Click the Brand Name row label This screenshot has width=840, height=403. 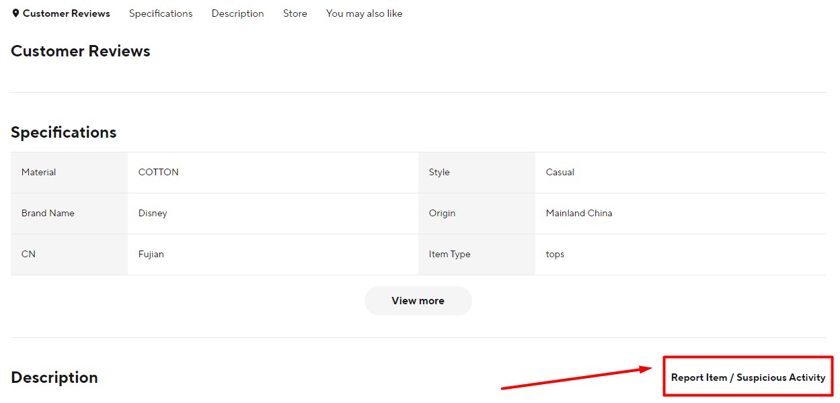click(48, 213)
